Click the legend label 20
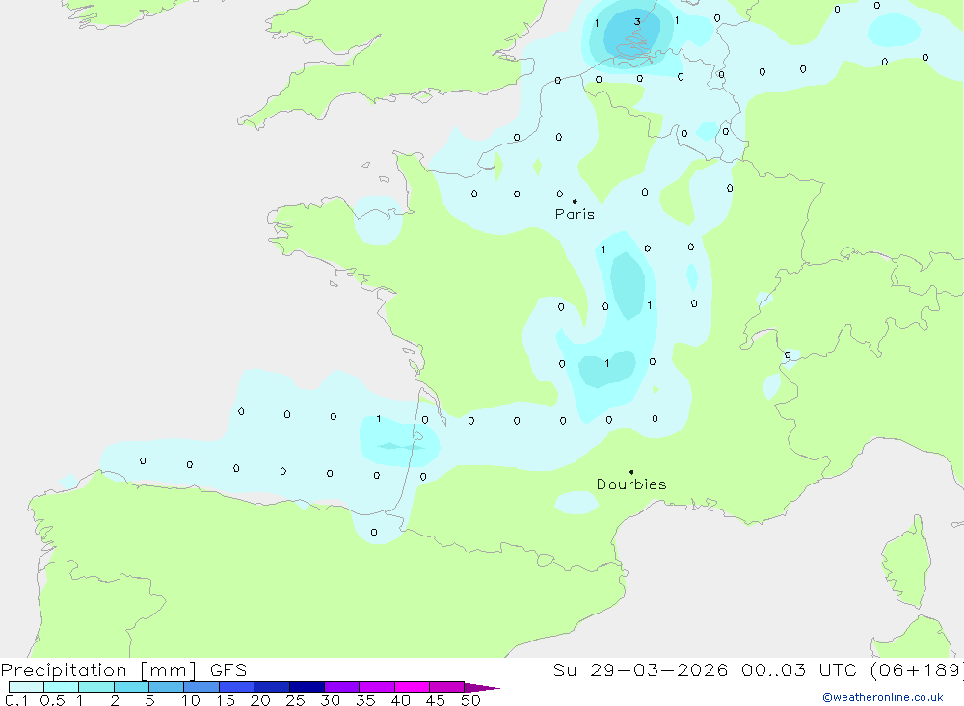Image resolution: width=964 pixels, height=706 pixels. [x=260, y=700]
